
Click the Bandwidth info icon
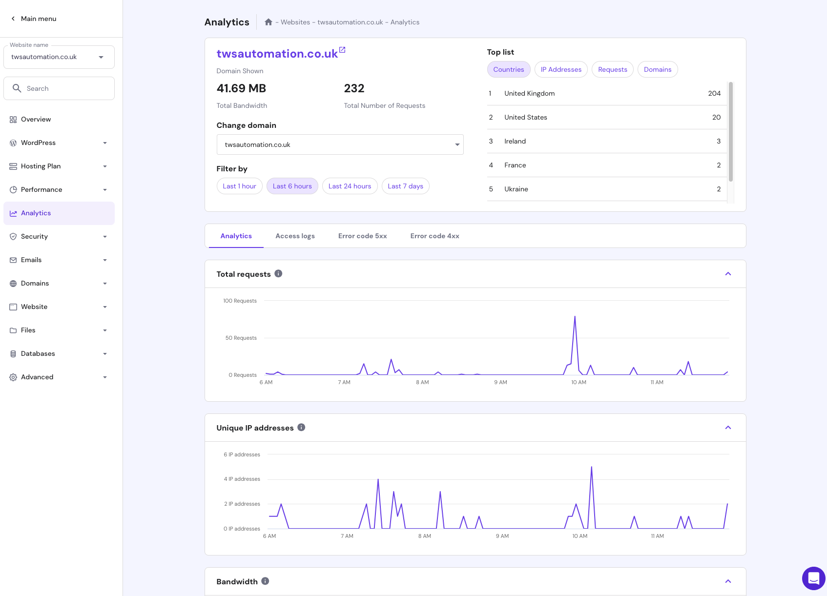pyautogui.click(x=265, y=581)
